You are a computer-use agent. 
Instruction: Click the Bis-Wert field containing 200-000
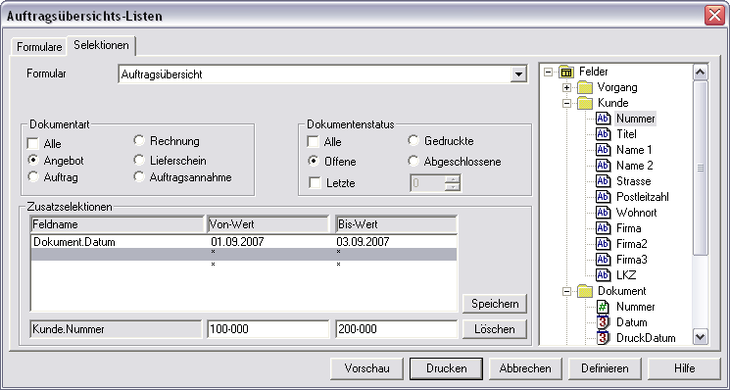(x=396, y=329)
